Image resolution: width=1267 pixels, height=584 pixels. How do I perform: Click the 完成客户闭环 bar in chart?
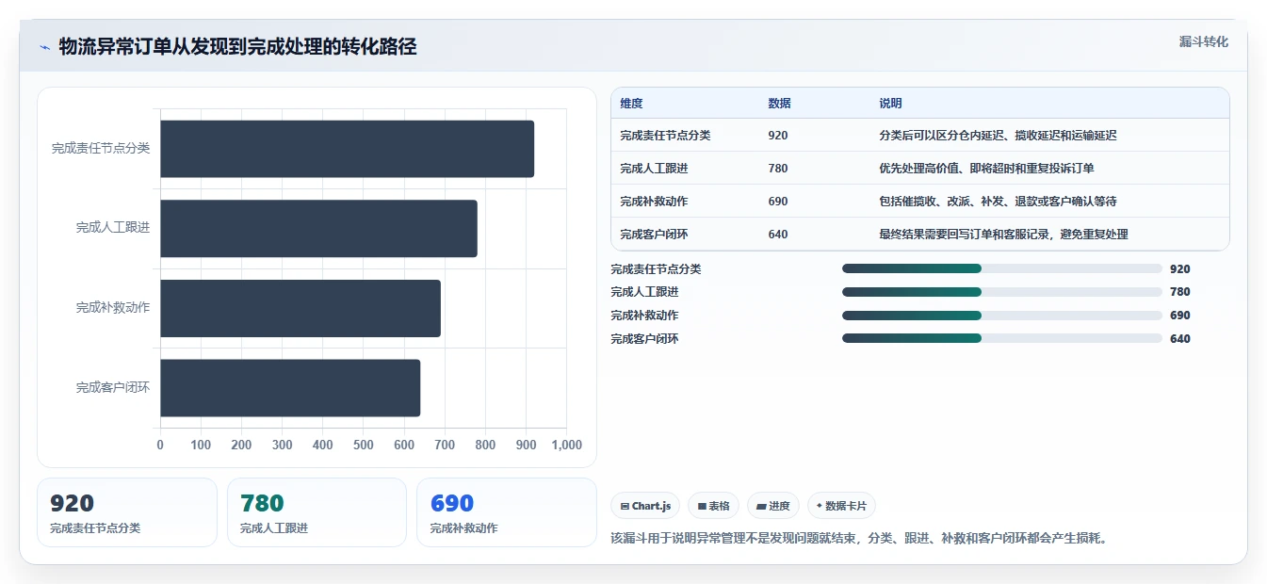[x=290, y=388]
